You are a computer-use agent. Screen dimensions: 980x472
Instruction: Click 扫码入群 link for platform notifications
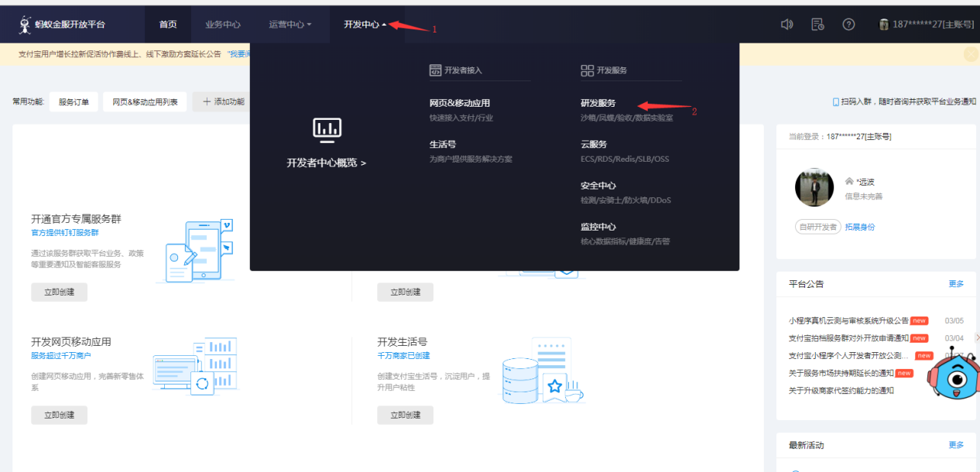[x=904, y=102]
